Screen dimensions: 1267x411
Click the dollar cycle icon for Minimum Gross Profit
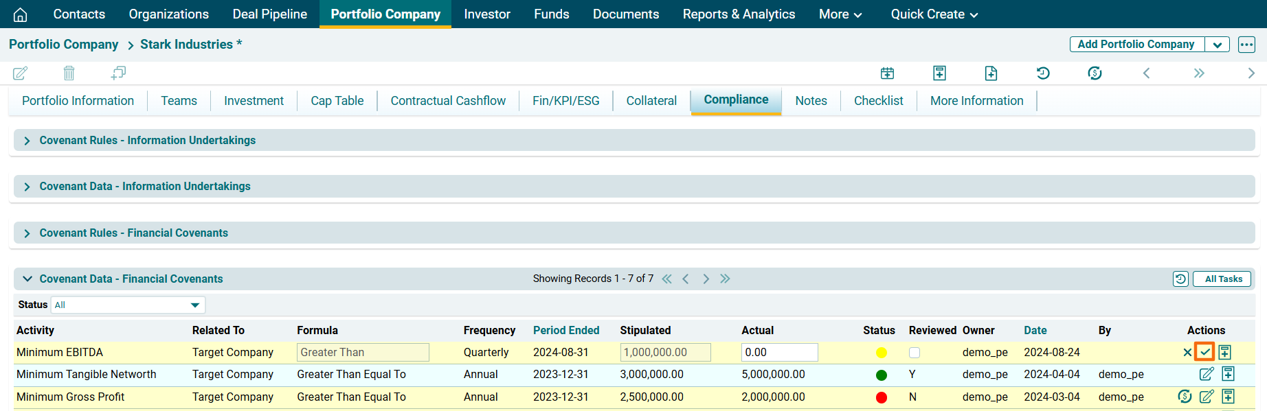pos(1184,397)
